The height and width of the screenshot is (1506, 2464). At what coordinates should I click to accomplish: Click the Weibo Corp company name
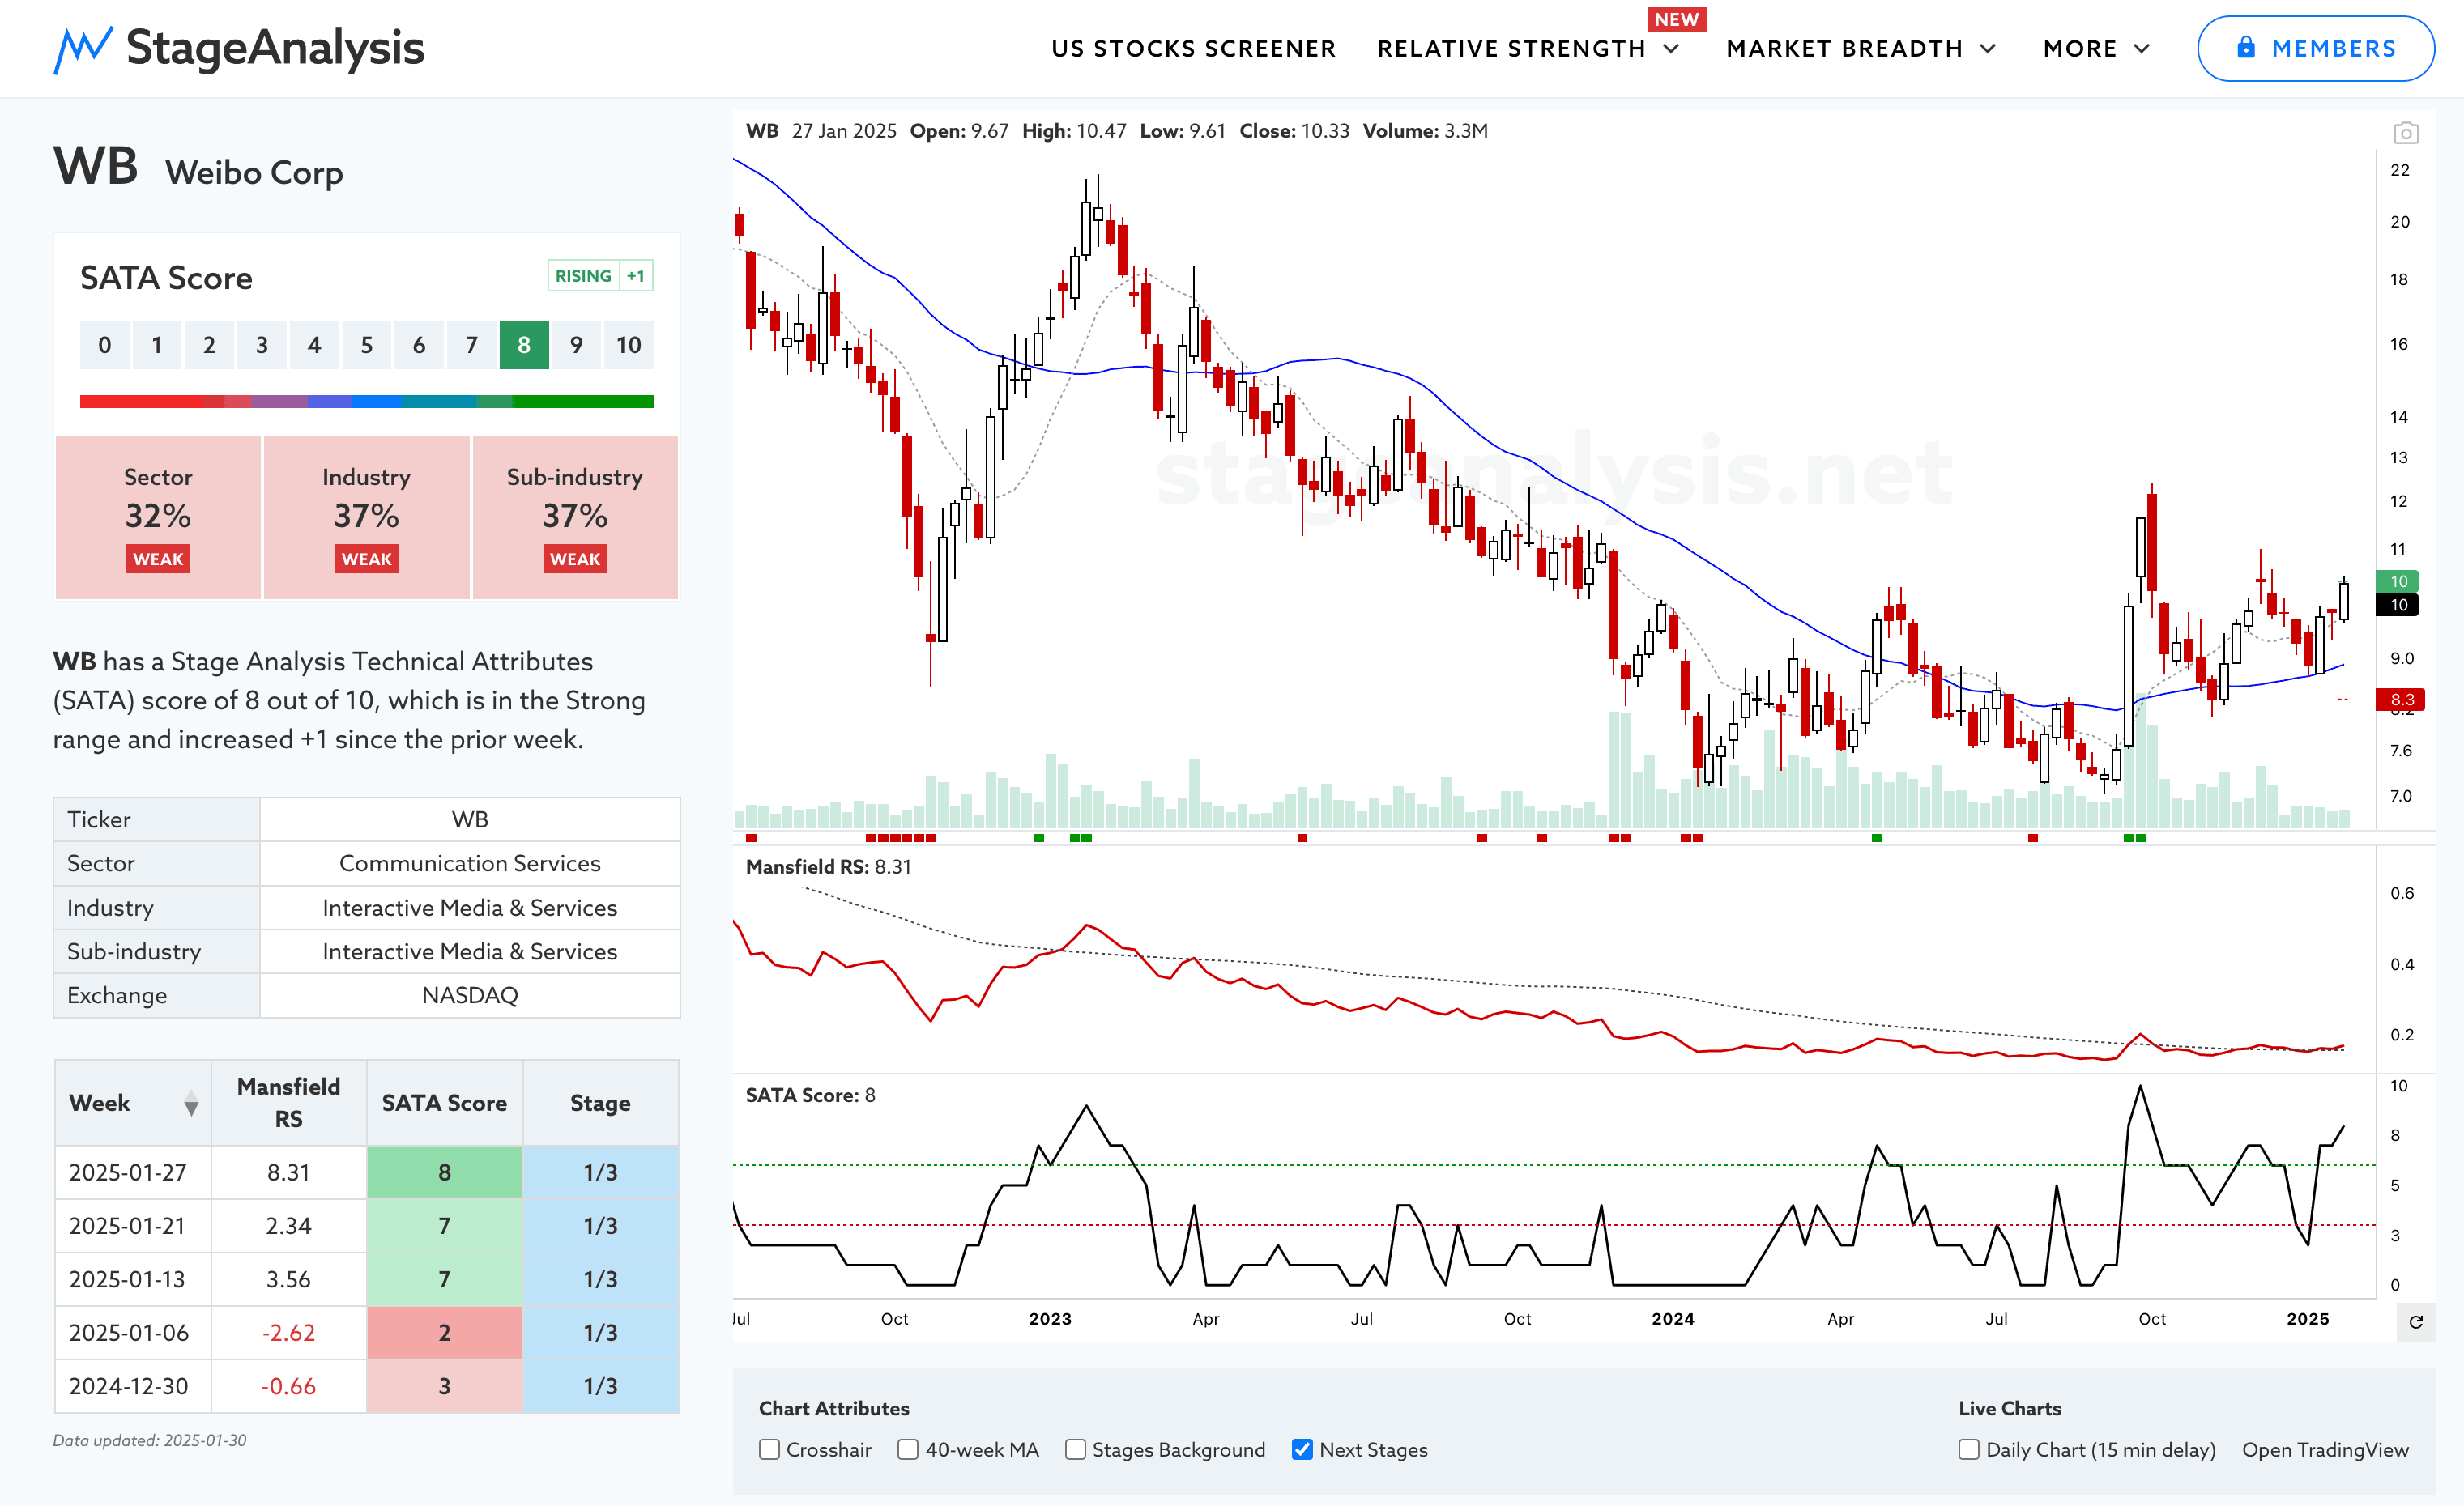[x=254, y=173]
